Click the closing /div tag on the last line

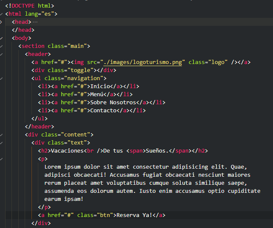(41, 223)
